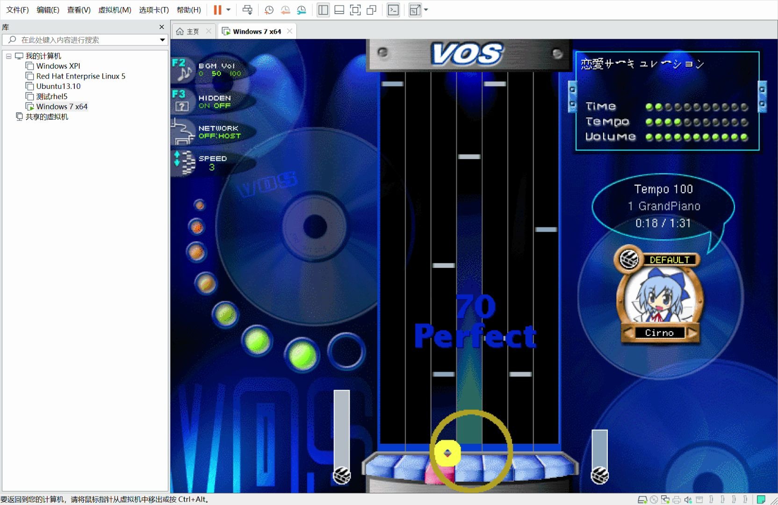Select the Ubuntu13.10 virtual machine
Screen dimensions: 778x505
point(58,86)
